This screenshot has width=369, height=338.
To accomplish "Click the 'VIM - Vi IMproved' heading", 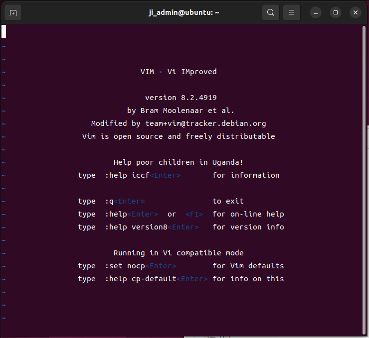I will tap(179, 72).
